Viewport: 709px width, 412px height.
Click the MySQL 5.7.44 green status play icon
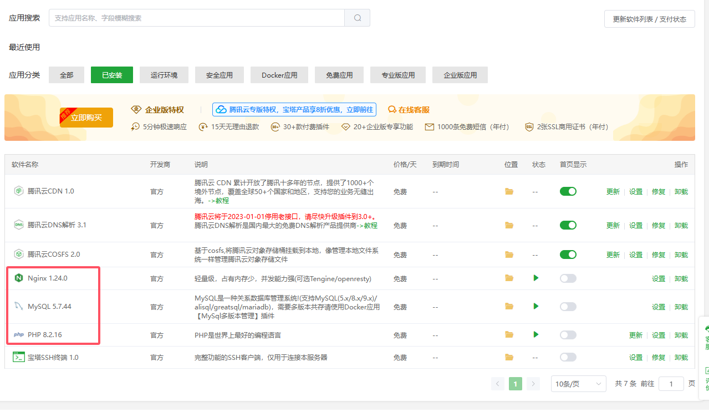pyautogui.click(x=536, y=306)
